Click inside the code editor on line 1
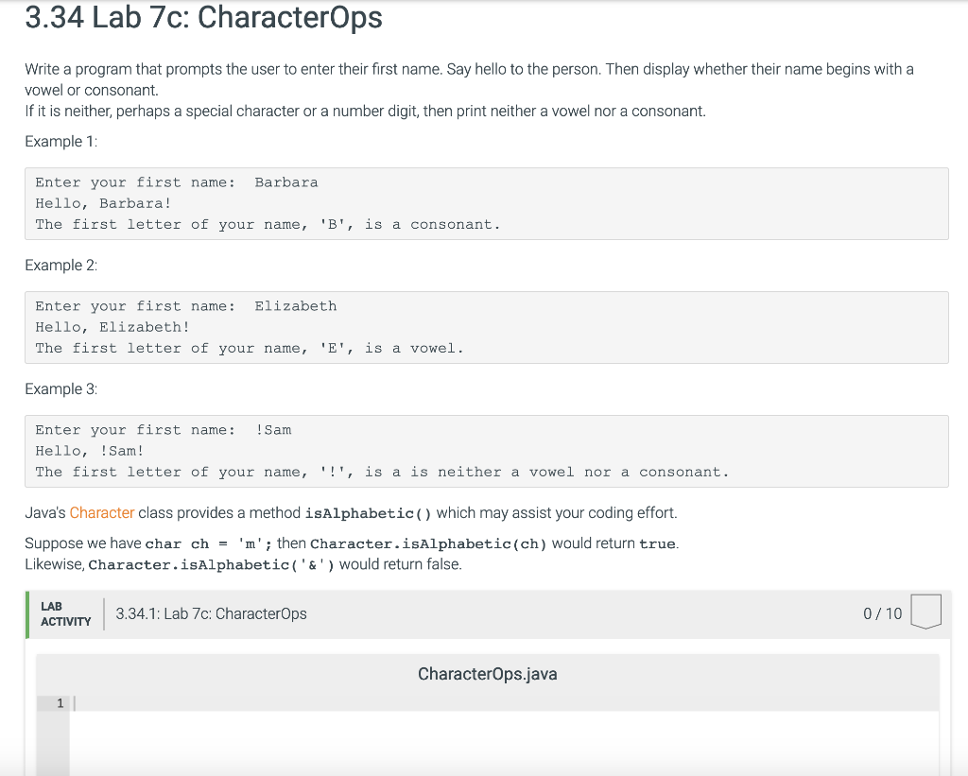Screen dimensions: 968x776 coord(284,704)
